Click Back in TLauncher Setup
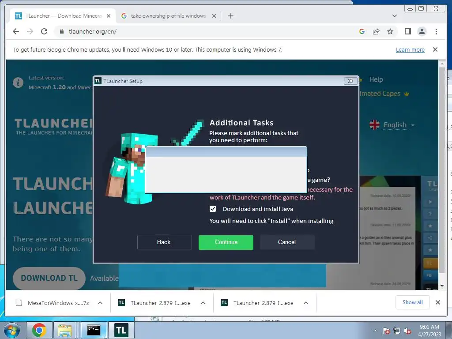The image size is (452, 339). pyautogui.click(x=164, y=242)
